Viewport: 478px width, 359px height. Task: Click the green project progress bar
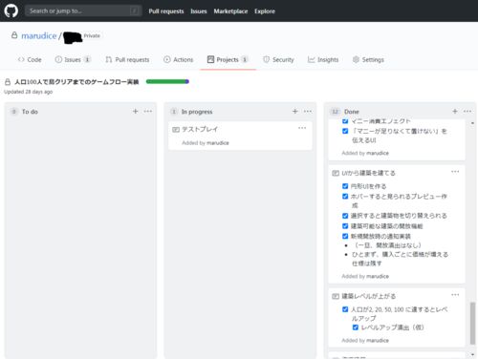click(x=167, y=81)
